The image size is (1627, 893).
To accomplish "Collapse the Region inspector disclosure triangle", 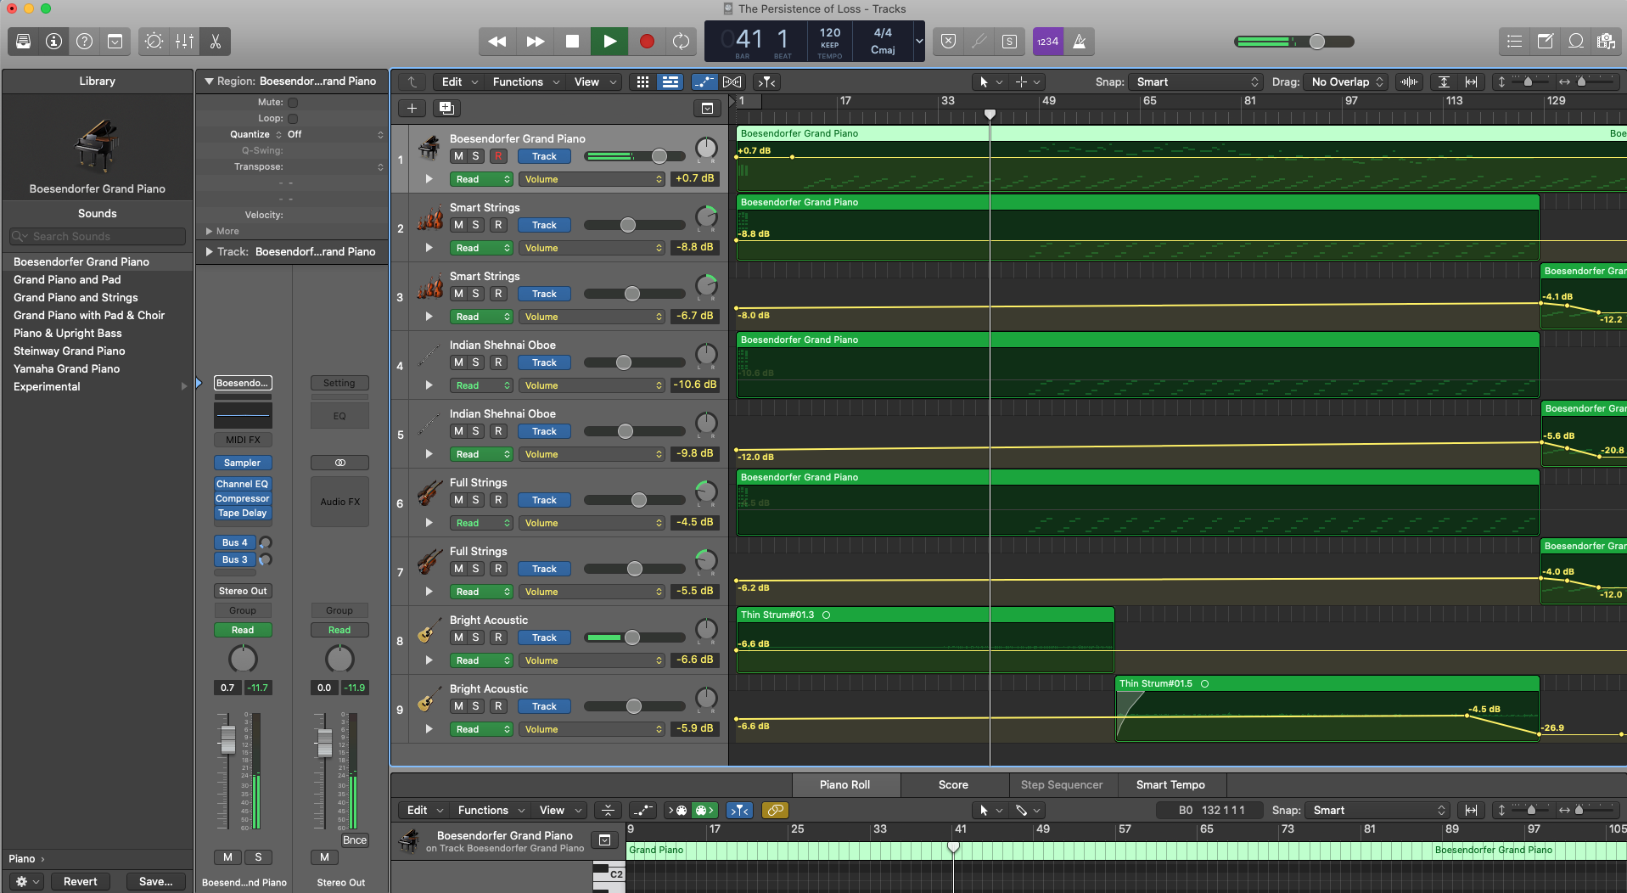I will 209,81.
